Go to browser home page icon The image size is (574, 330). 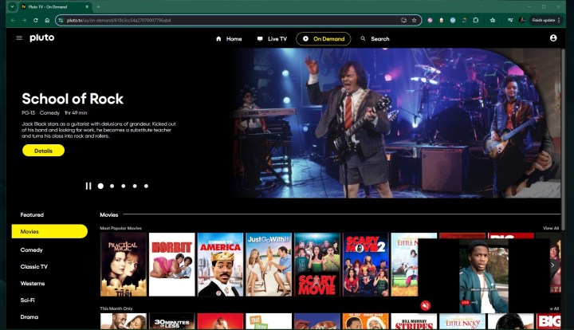coord(49,20)
